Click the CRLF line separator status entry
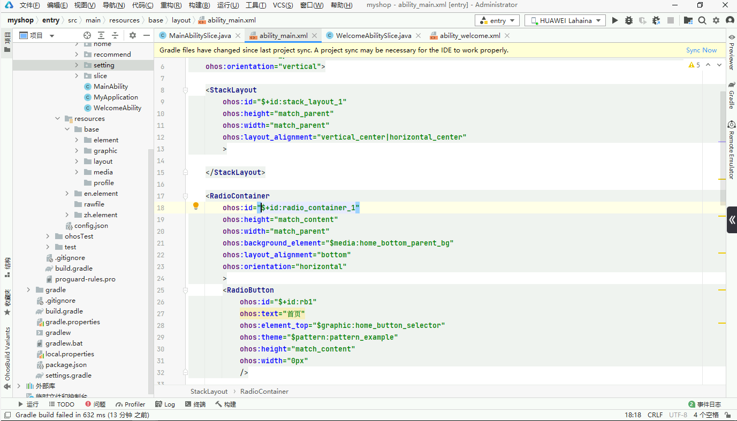Image resolution: width=737 pixels, height=421 pixels. coord(655,415)
